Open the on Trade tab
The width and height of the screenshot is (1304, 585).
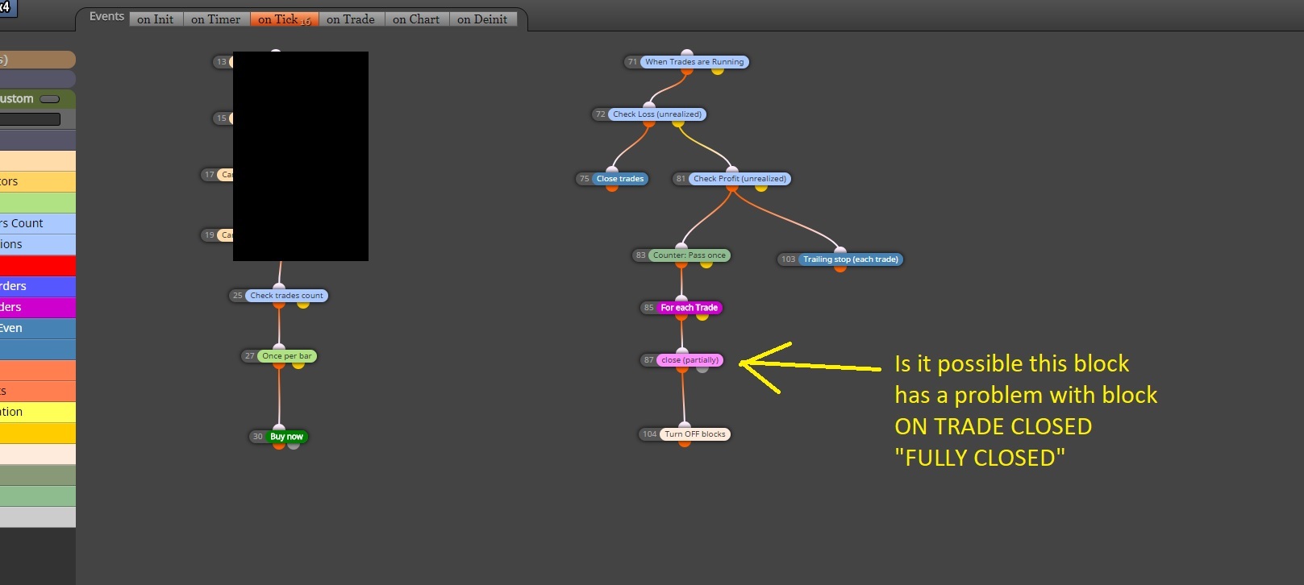(x=351, y=19)
